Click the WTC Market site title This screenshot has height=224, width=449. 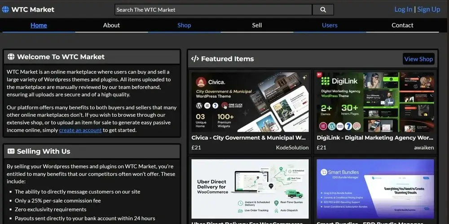click(x=33, y=9)
